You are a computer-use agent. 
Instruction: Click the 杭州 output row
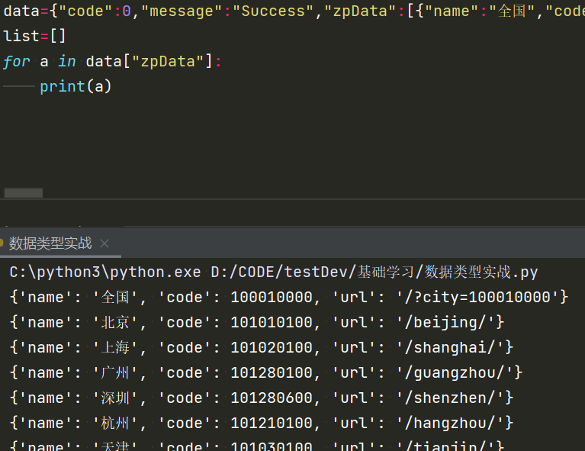pyautogui.click(x=261, y=423)
